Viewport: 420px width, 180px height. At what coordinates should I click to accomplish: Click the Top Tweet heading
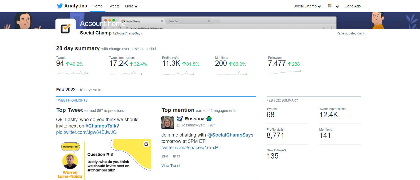click(70, 110)
